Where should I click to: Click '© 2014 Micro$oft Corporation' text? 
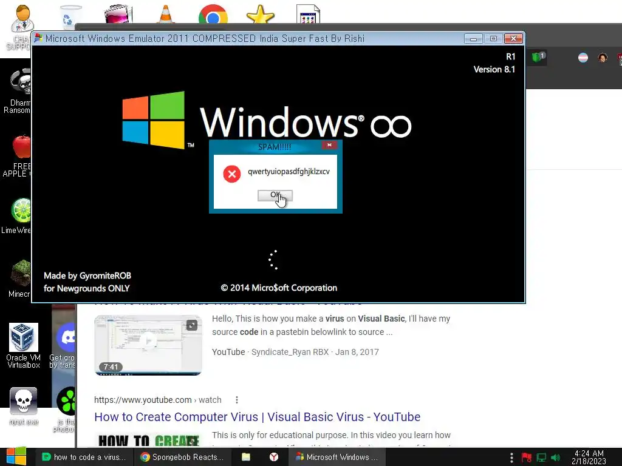pyautogui.click(x=279, y=288)
